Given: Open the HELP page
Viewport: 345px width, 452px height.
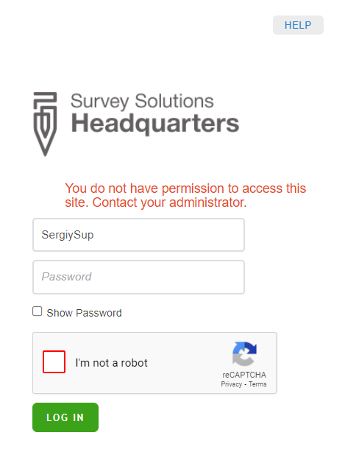Looking at the screenshot, I should pos(298,25).
